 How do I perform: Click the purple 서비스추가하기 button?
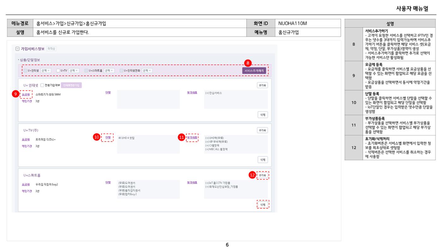tap(254, 70)
